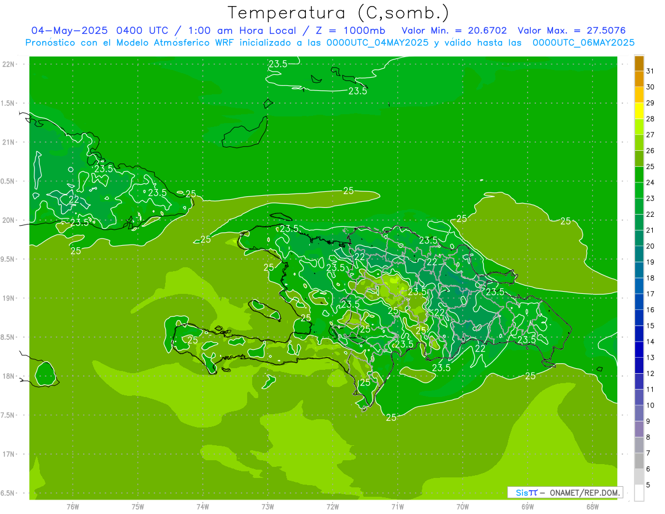Click legend value 19

[651, 262]
